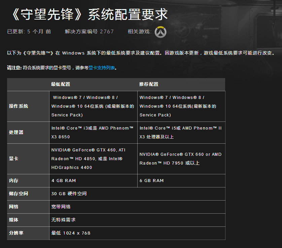282x248 pixels.
Task: Click the 最低 1024 x 768 cell
Action: [137, 233]
